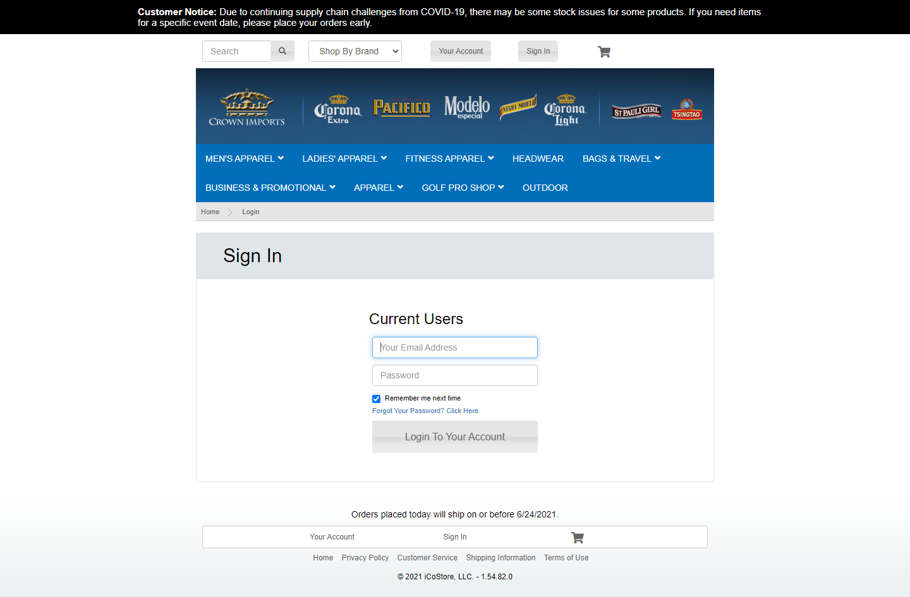Screen dimensions: 910x597
Task: Expand the Golf Pro Shop menu
Action: (x=463, y=188)
